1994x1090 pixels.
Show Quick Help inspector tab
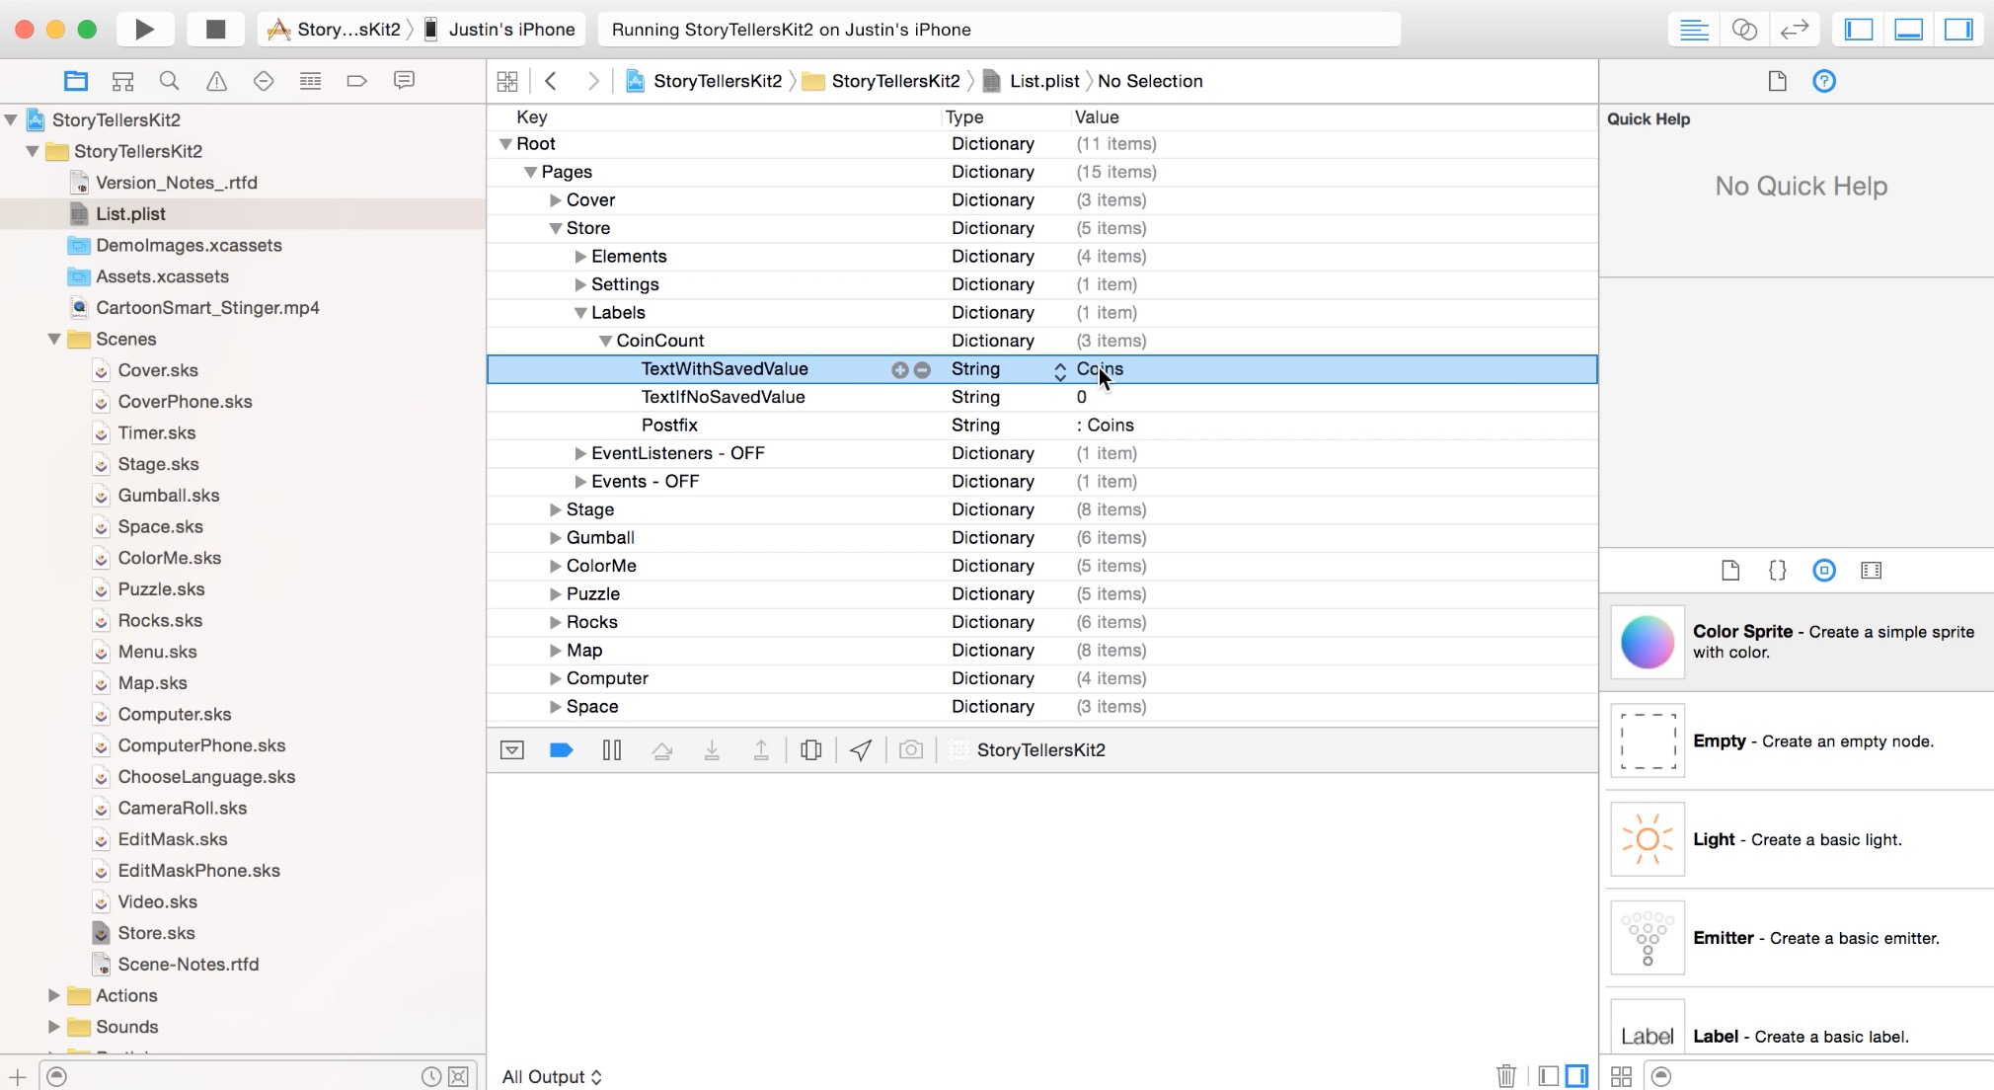pos(1824,81)
